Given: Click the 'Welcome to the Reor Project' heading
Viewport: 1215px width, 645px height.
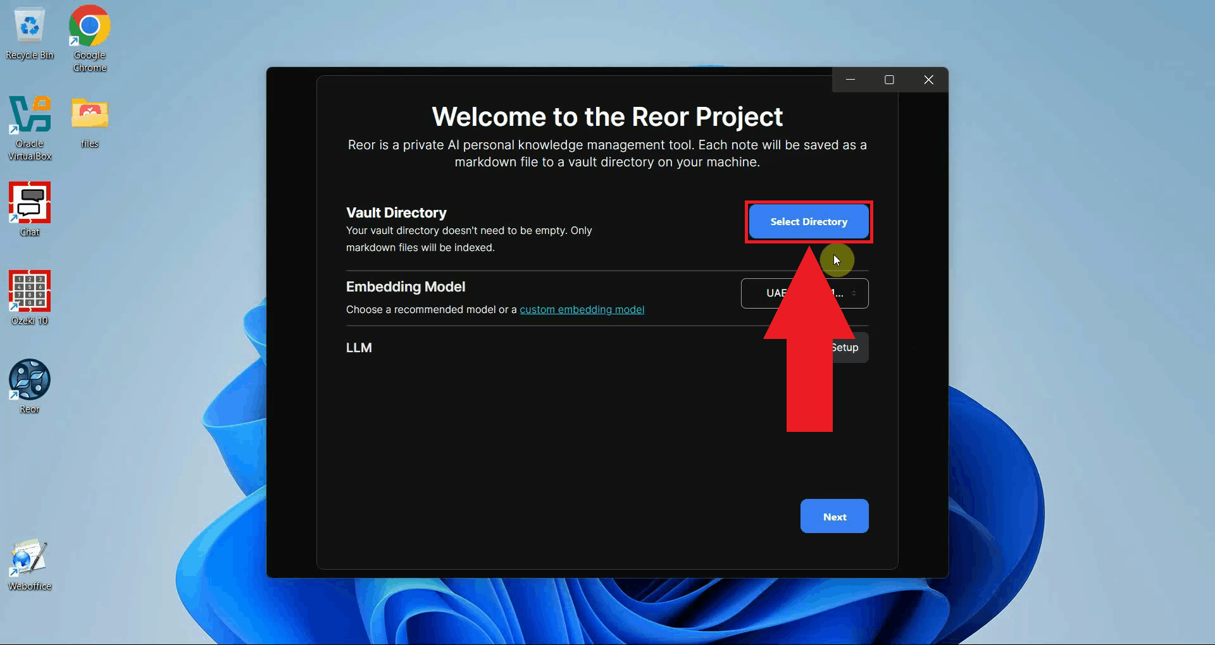Looking at the screenshot, I should [x=607, y=117].
